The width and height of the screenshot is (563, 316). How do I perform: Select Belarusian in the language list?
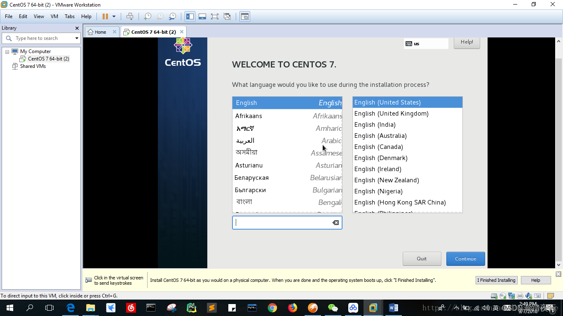[x=287, y=178]
